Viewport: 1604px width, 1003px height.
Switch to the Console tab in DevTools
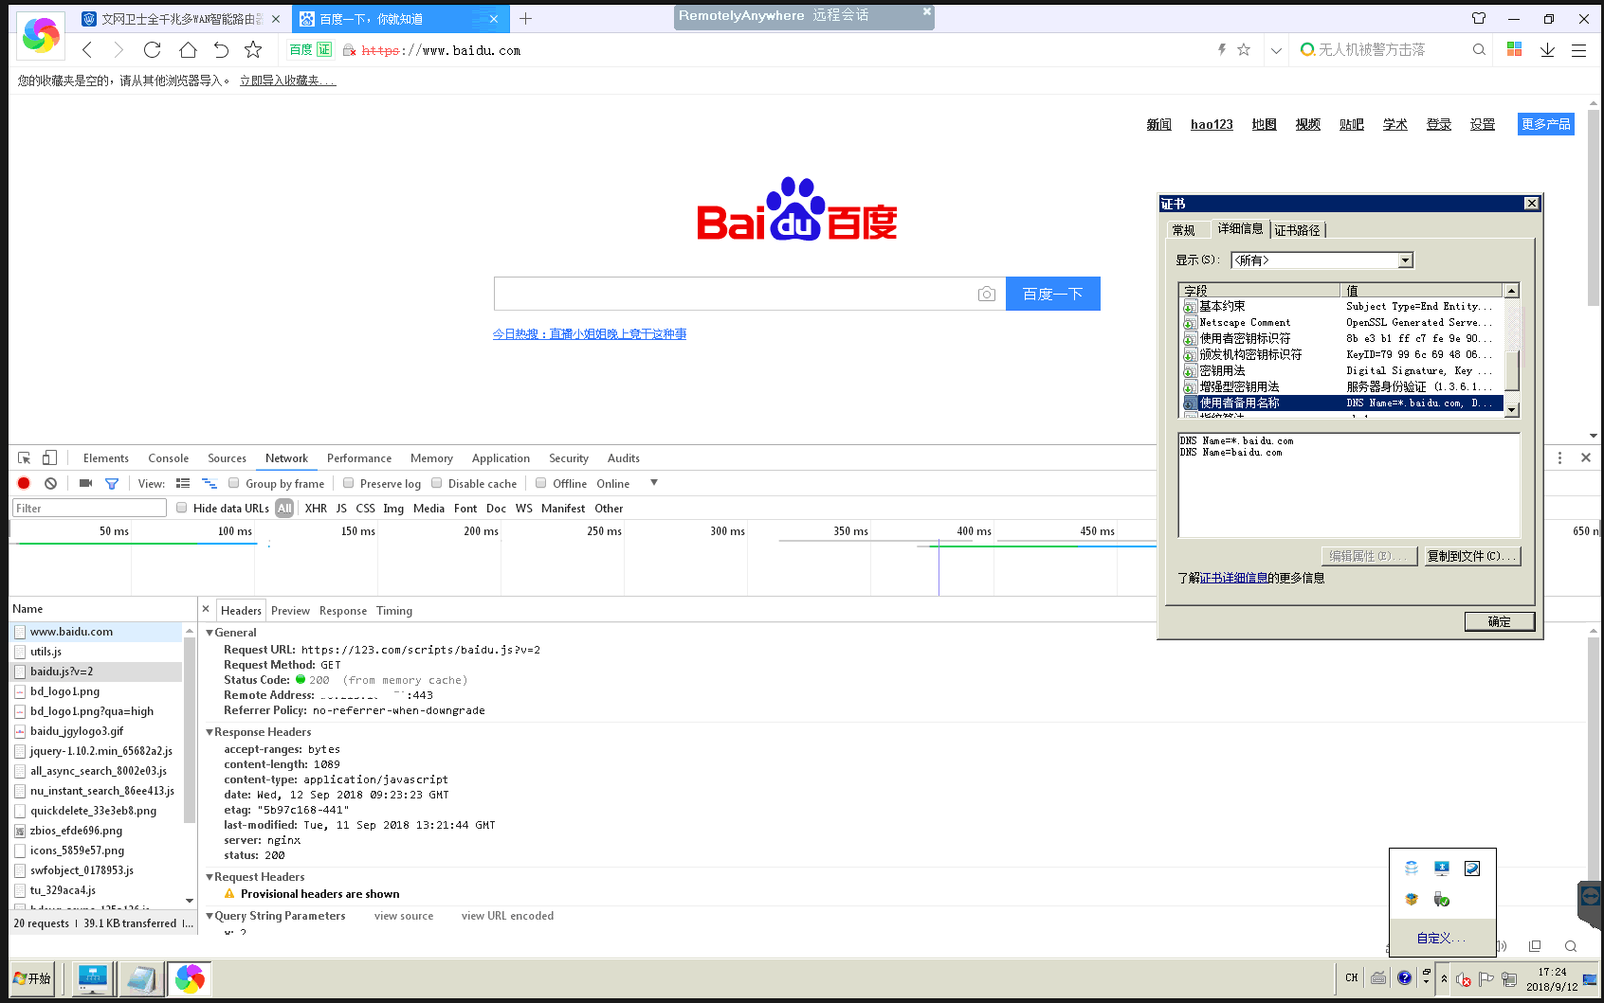pos(168,458)
